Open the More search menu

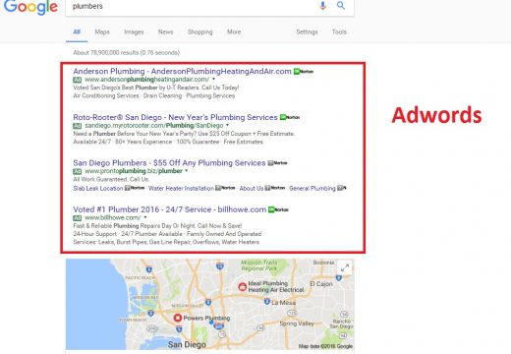pyautogui.click(x=234, y=31)
